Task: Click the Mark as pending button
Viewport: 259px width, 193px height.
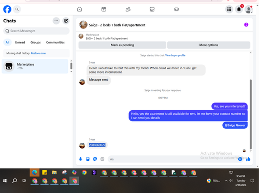Action: pos(122,45)
